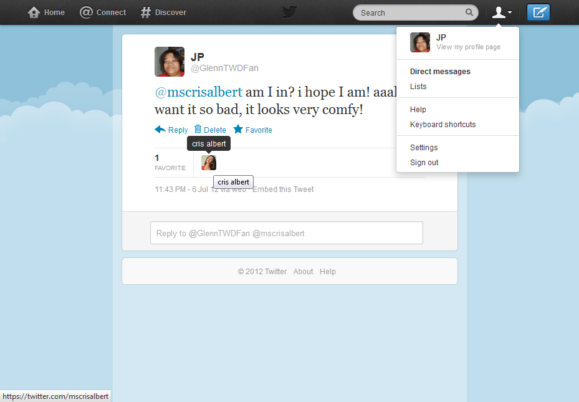Click Embed this Tweet
This screenshot has height=402, width=579.
(x=283, y=189)
